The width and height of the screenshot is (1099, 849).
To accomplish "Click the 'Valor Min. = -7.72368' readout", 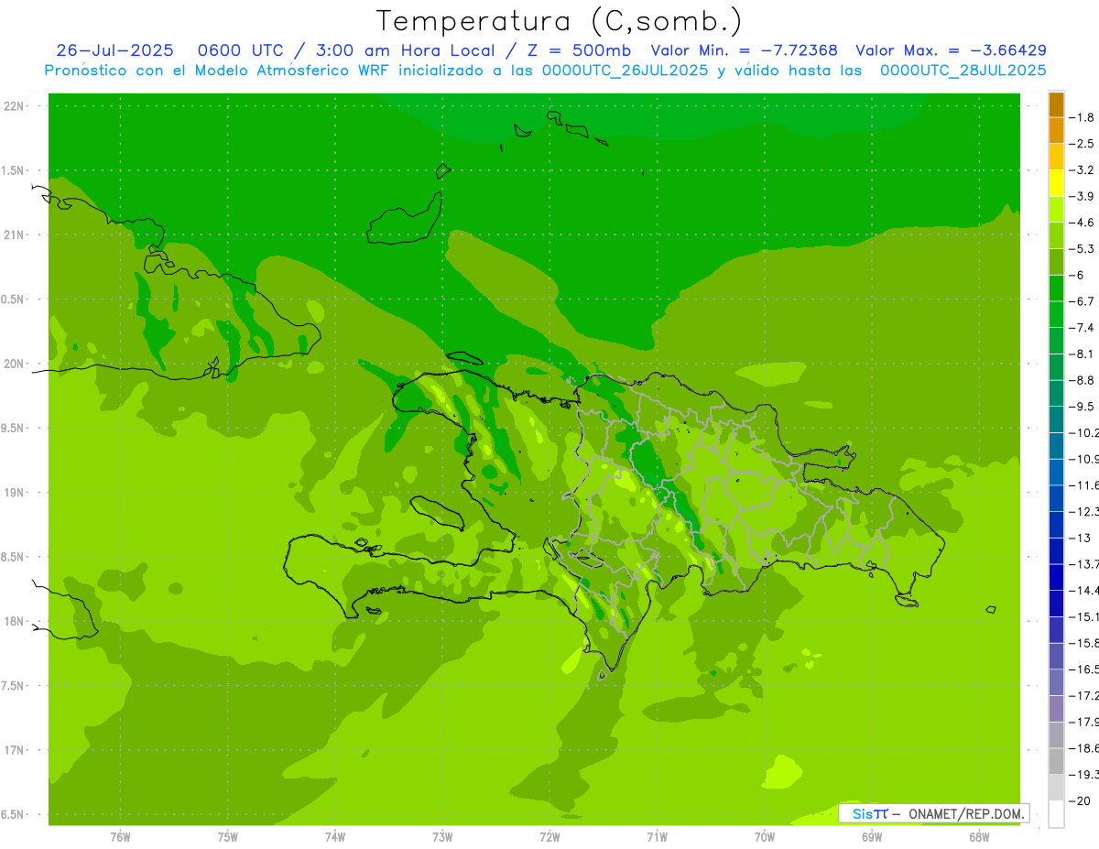I will [x=744, y=50].
